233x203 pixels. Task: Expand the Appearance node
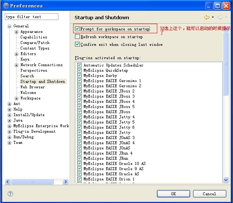point(17,32)
